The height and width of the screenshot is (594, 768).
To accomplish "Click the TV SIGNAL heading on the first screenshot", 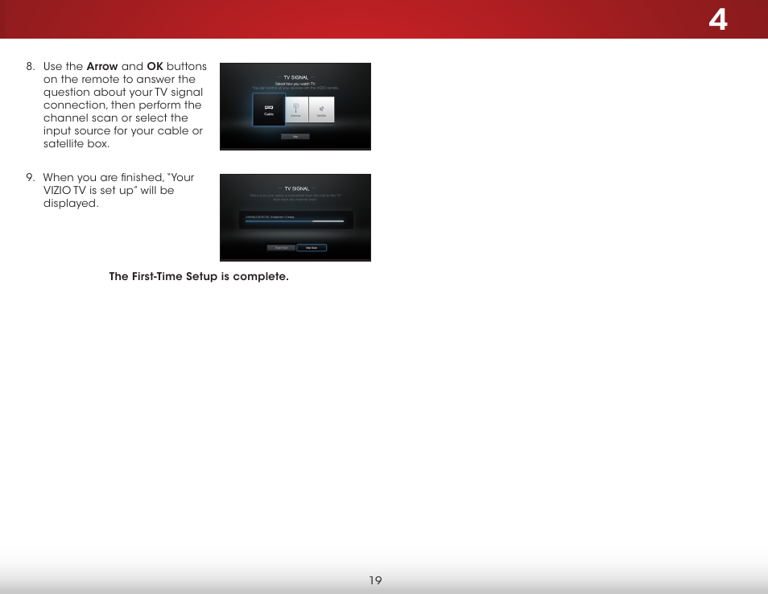I will pos(296,77).
